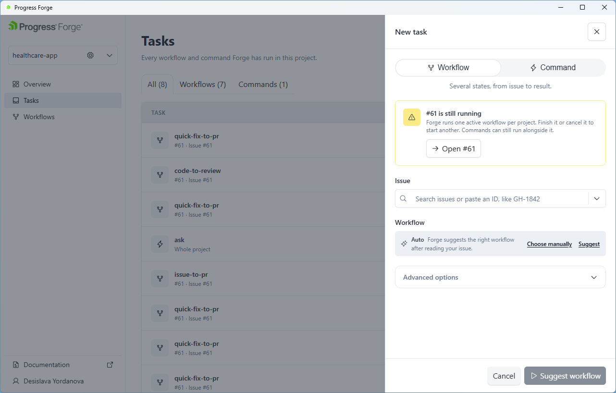The image size is (616, 393).
Task: Click Cancel button
Action: point(504,376)
